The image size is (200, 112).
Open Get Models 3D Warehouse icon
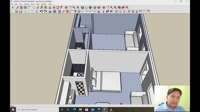click(x=95, y=7)
